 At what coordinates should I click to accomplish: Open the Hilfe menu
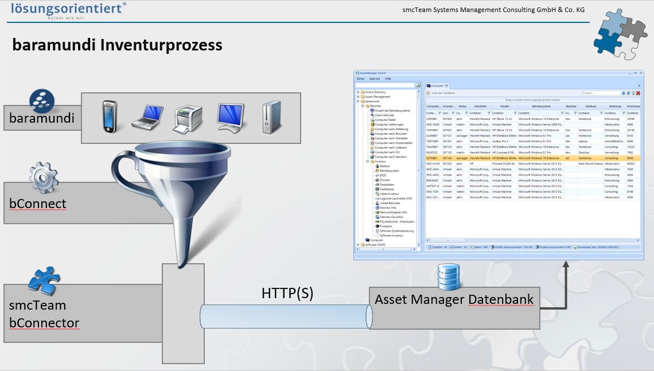coord(388,79)
